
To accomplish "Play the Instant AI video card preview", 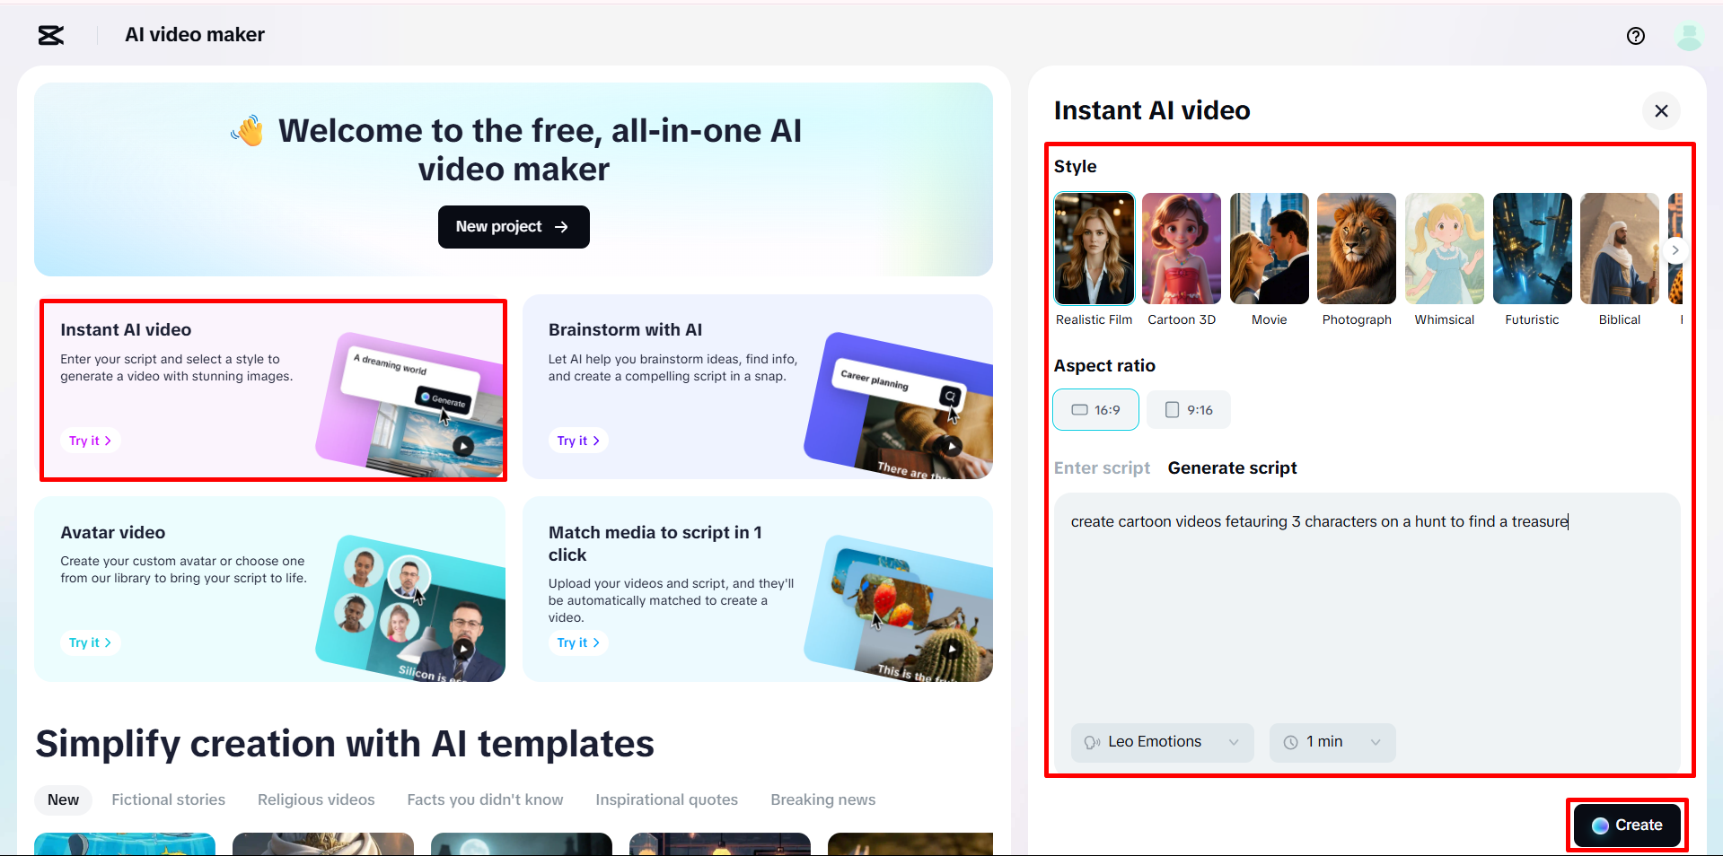I will 463,445.
